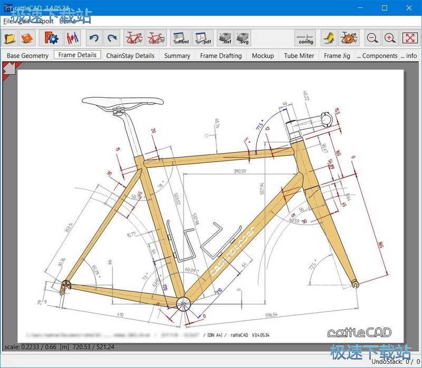Click the rattleCAD app icon in title bar
Image resolution: width=422 pixels, height=368 pixels.
coord(8,8)
